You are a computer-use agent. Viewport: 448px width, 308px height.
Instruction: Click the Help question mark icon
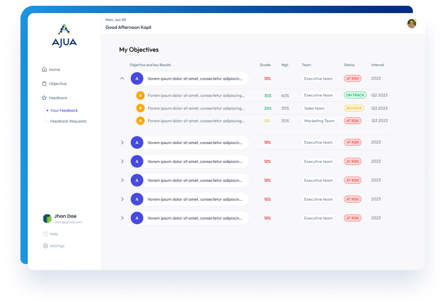pos(45,234)
